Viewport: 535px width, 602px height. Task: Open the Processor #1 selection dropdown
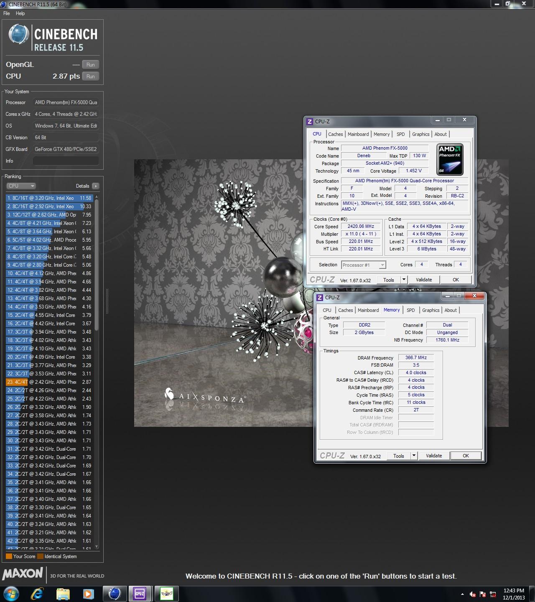[364, 265]
